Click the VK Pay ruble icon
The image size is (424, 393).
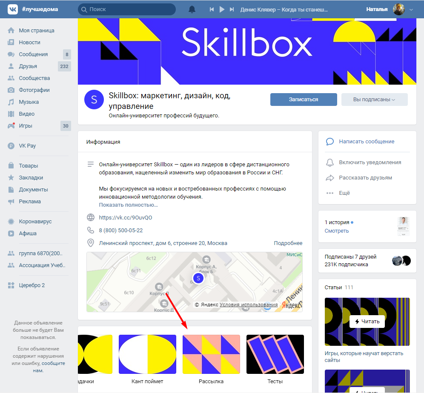point(11,146)
